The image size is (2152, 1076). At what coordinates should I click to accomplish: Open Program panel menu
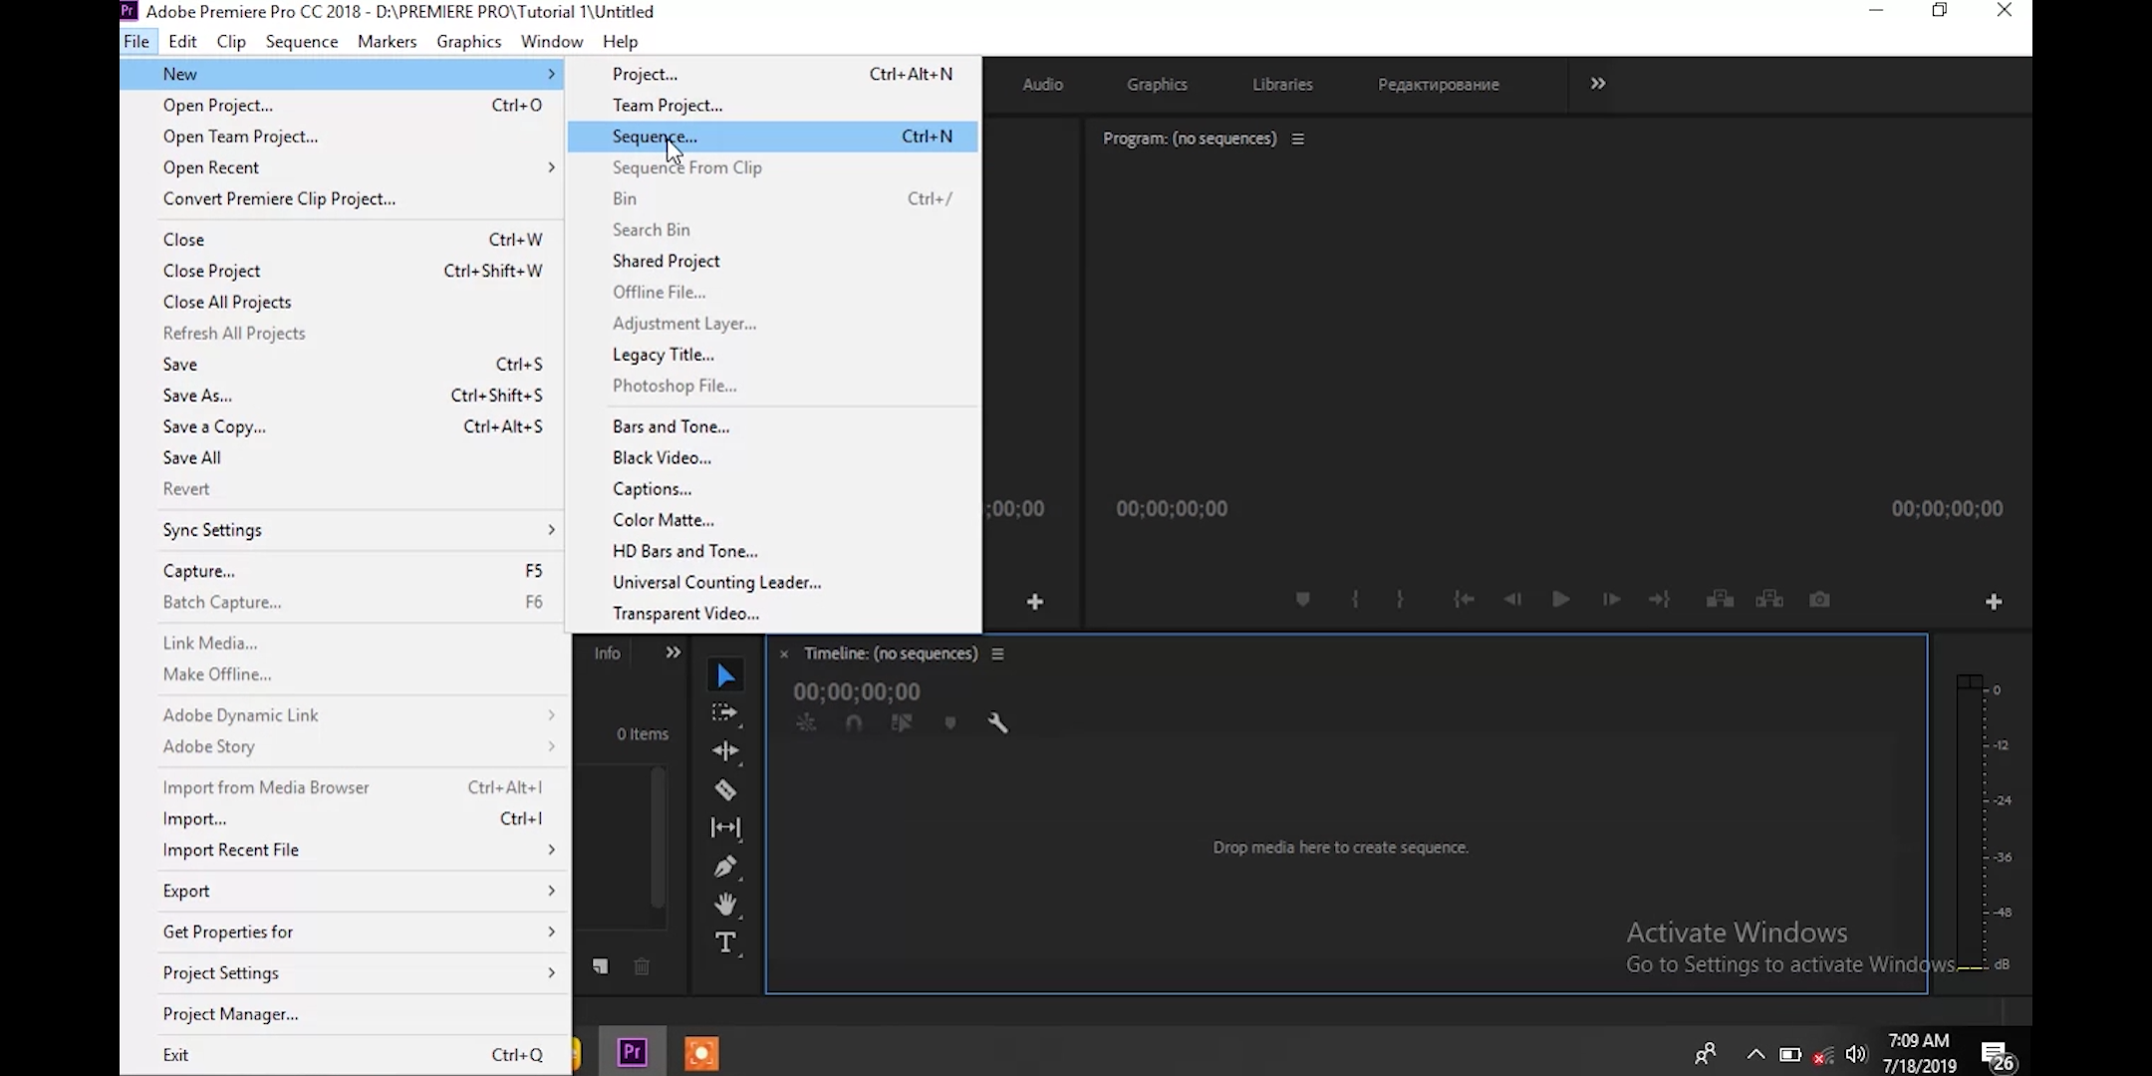coord(1297,139)
